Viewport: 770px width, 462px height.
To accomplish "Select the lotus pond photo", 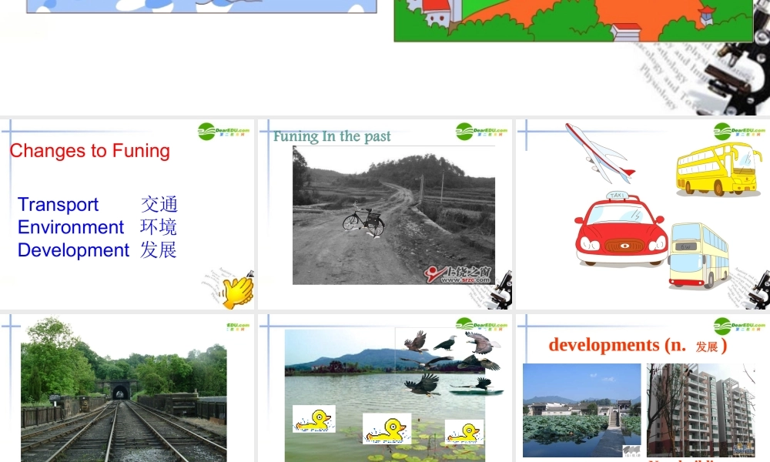I will point(581,410).
